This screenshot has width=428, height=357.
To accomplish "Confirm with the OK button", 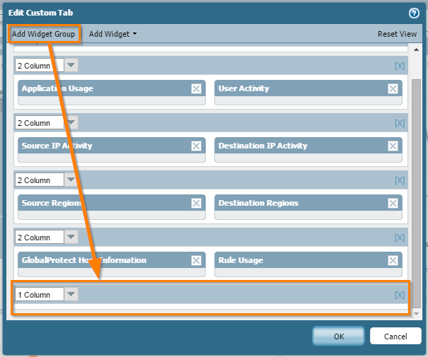I will [338, 336].
